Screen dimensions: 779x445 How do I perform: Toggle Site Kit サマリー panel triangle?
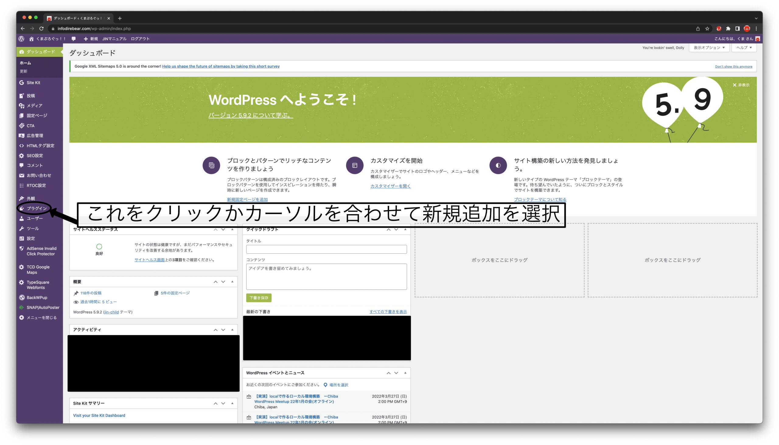(x=232, y=403)
